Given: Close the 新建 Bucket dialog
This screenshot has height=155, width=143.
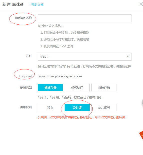Looking at the screenshot, I should click(141, 4).
